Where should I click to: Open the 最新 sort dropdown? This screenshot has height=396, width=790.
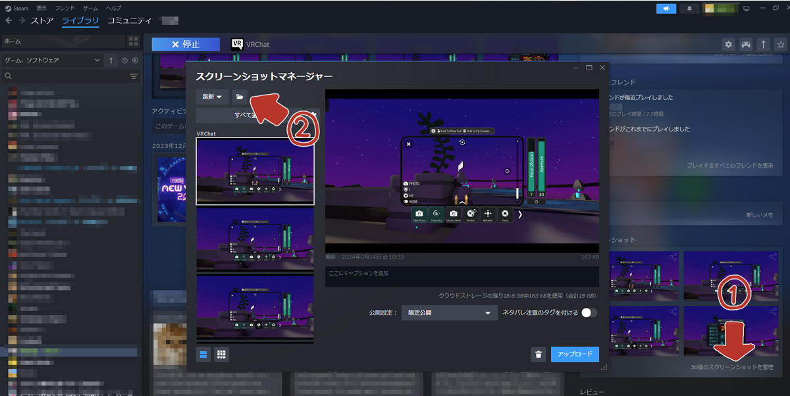(212, 97)
